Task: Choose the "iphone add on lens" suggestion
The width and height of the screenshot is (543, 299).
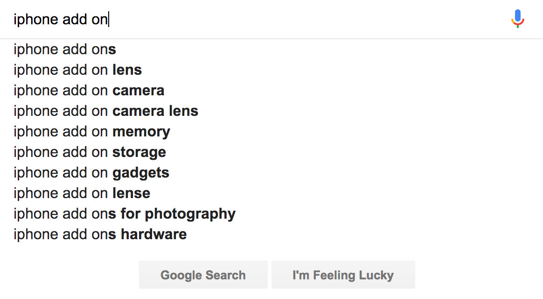Action: [x=77, y=70]
